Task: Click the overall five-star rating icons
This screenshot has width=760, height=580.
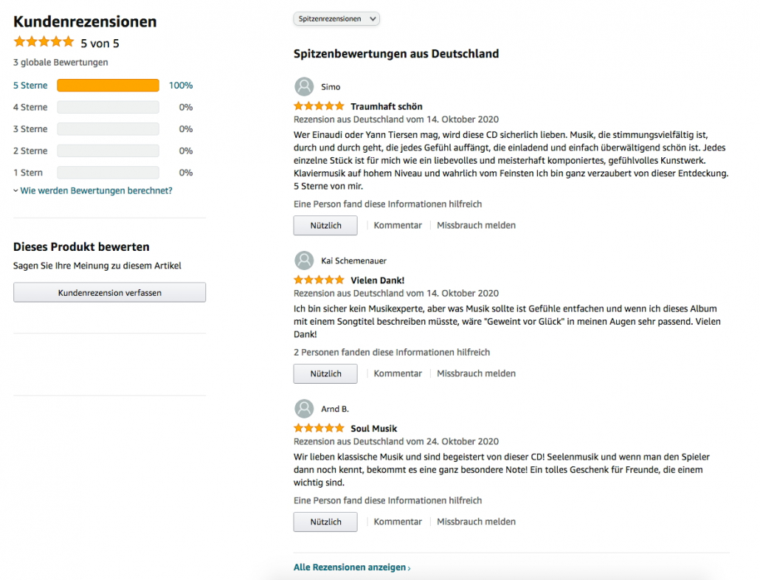Action: pyautogui.click(x=44, y=42)
